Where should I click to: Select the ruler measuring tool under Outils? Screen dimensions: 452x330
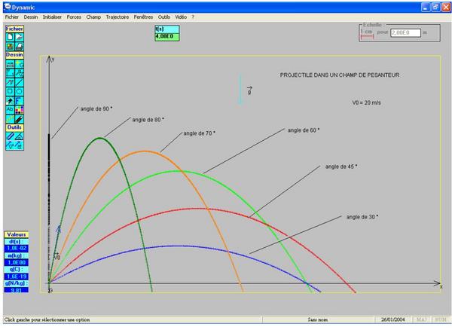coord(10,136)
